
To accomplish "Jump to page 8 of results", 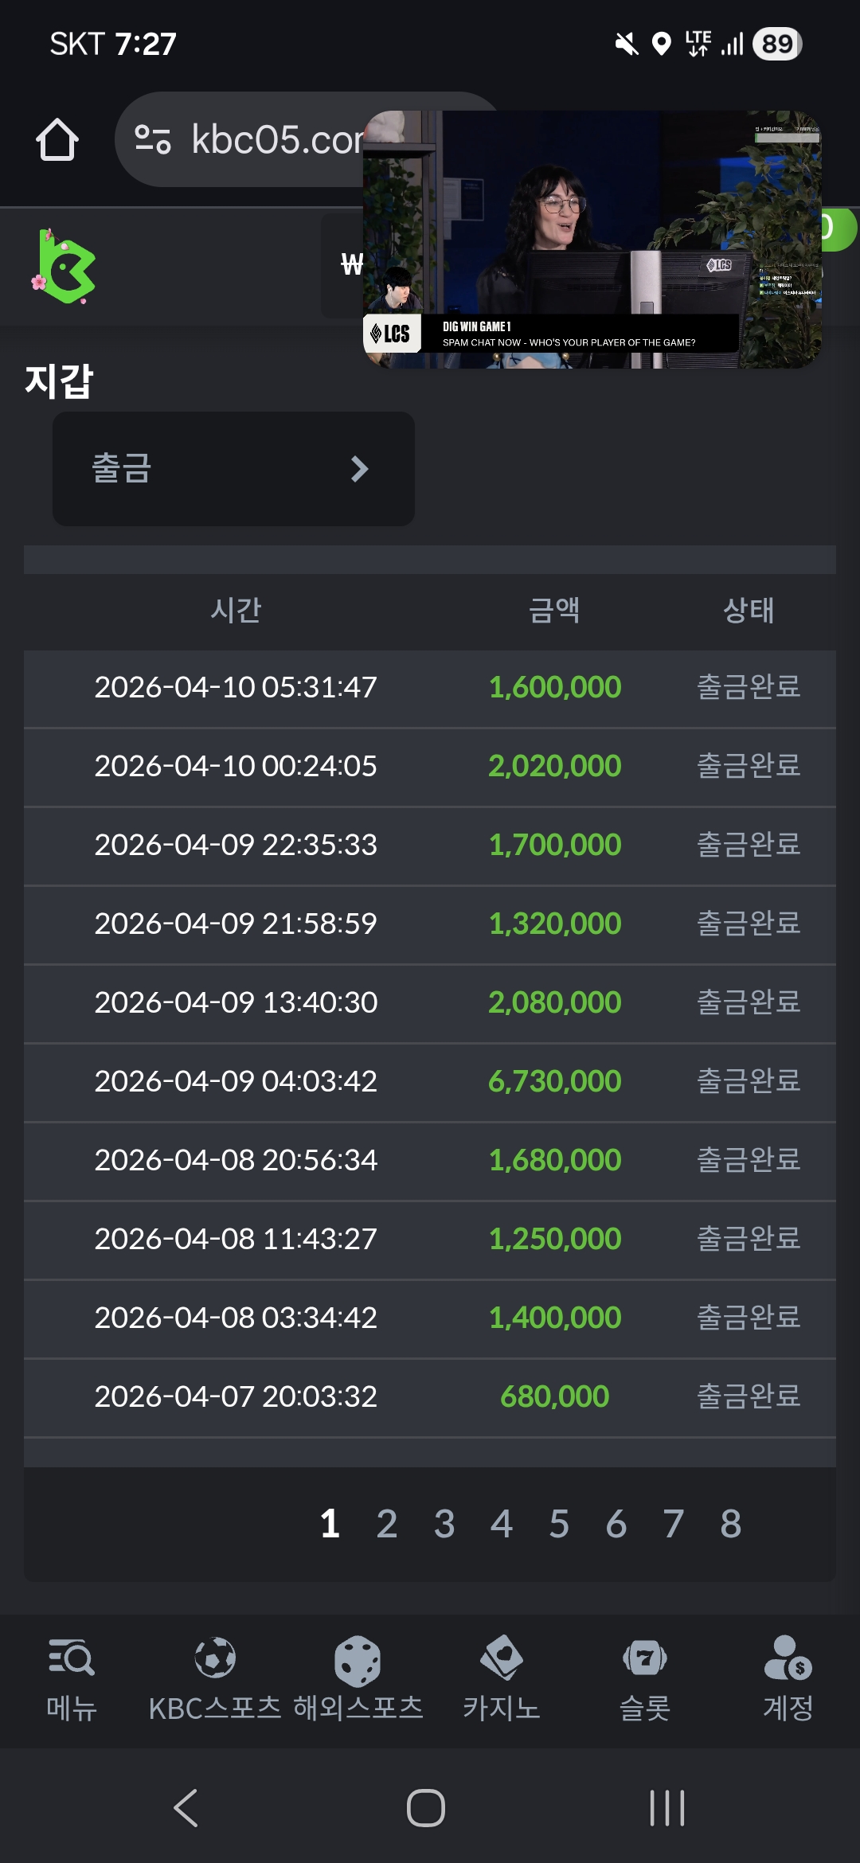I will 731,1524.
